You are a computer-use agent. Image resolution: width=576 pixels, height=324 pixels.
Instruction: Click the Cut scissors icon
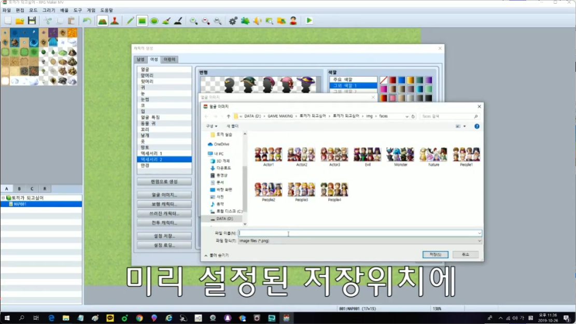48,21
